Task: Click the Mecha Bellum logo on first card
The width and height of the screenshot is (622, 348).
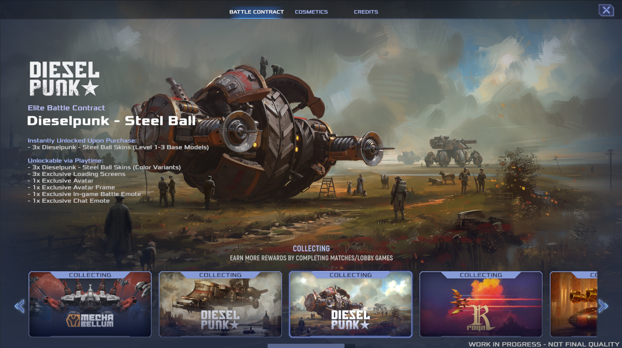Action: pos(90,320)
